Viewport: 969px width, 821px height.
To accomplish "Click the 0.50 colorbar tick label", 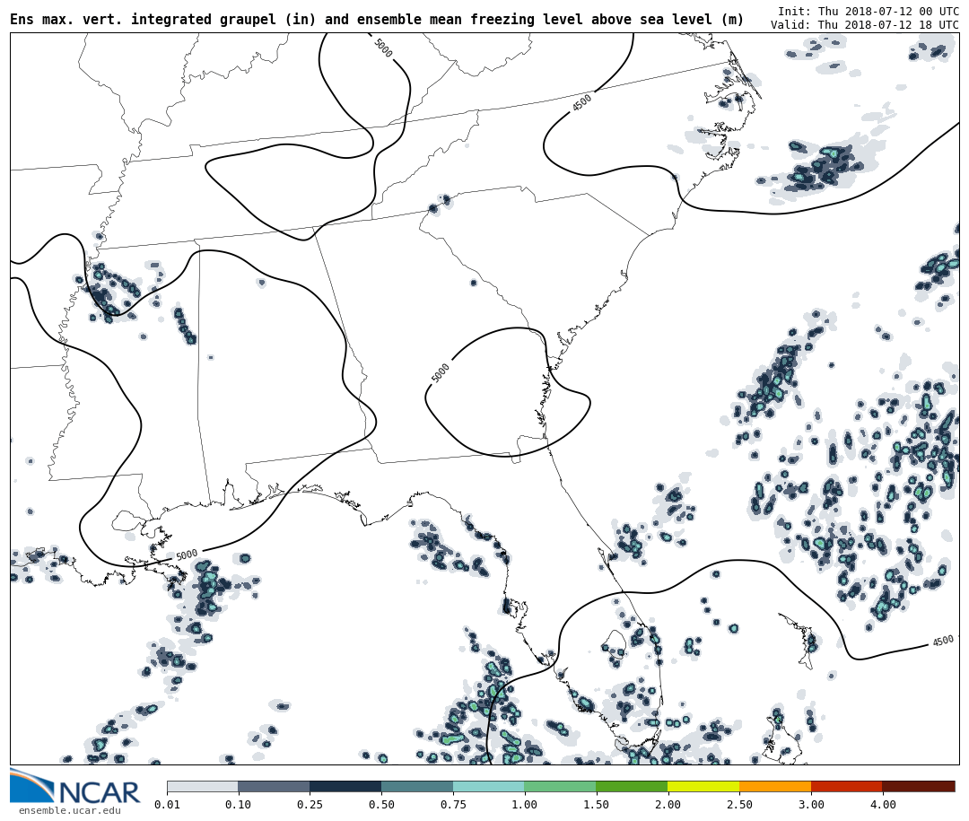I will (382, 804).
